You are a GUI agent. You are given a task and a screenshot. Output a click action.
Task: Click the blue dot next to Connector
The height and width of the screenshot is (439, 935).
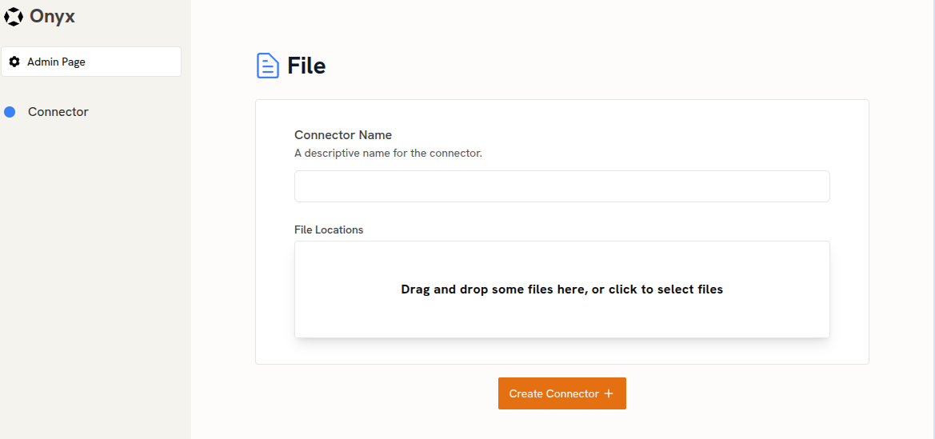(x=10, y=112)
